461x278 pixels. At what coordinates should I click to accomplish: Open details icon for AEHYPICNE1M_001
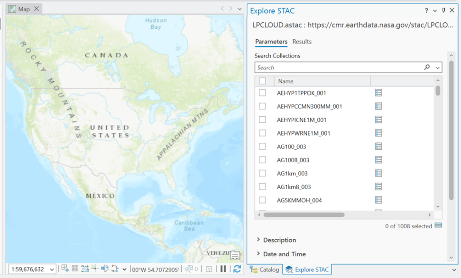[378, 120]
